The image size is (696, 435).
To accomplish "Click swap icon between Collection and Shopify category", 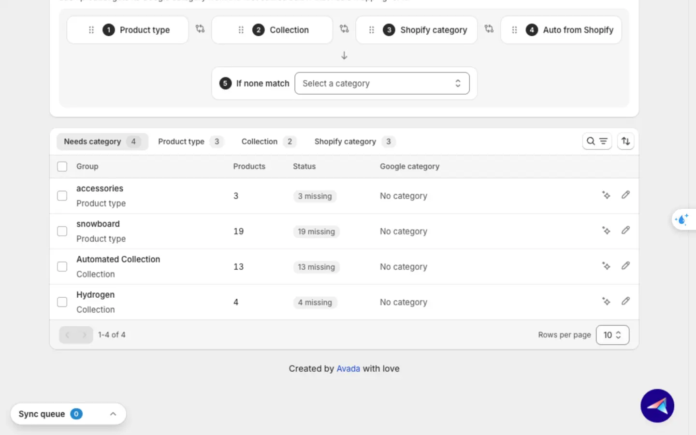I will coord(344,29).
